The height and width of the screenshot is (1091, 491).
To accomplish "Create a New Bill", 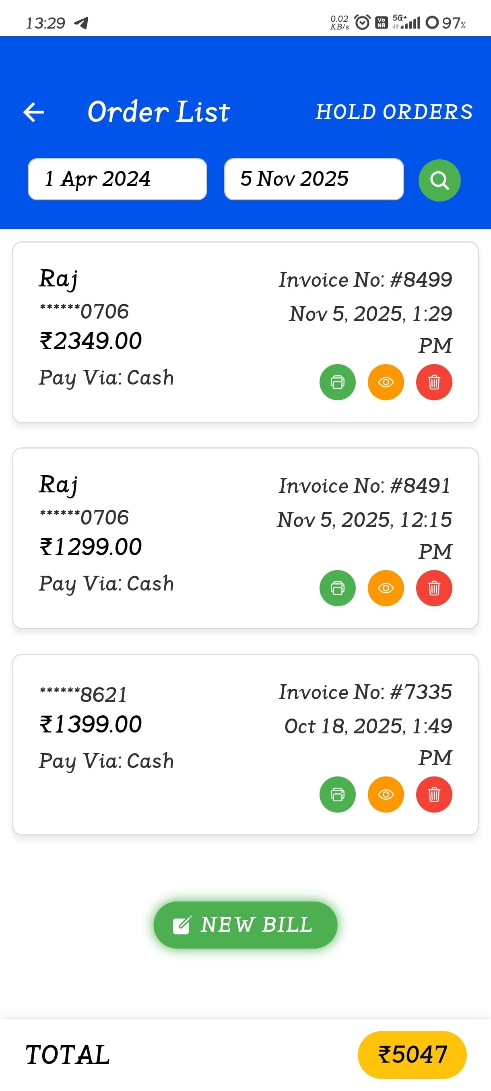I will click(245, 924).
